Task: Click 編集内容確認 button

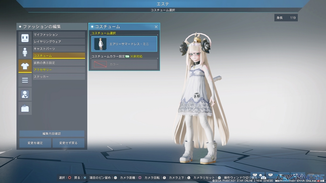Action: click(52, 134)
